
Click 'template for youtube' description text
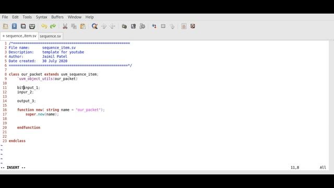coord(63,52)
